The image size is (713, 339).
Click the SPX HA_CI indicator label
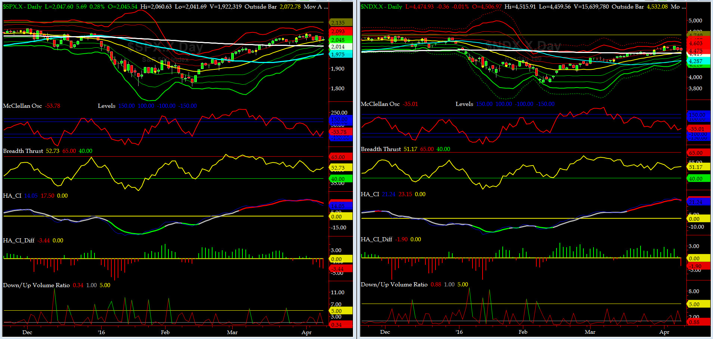click(12, 196)
